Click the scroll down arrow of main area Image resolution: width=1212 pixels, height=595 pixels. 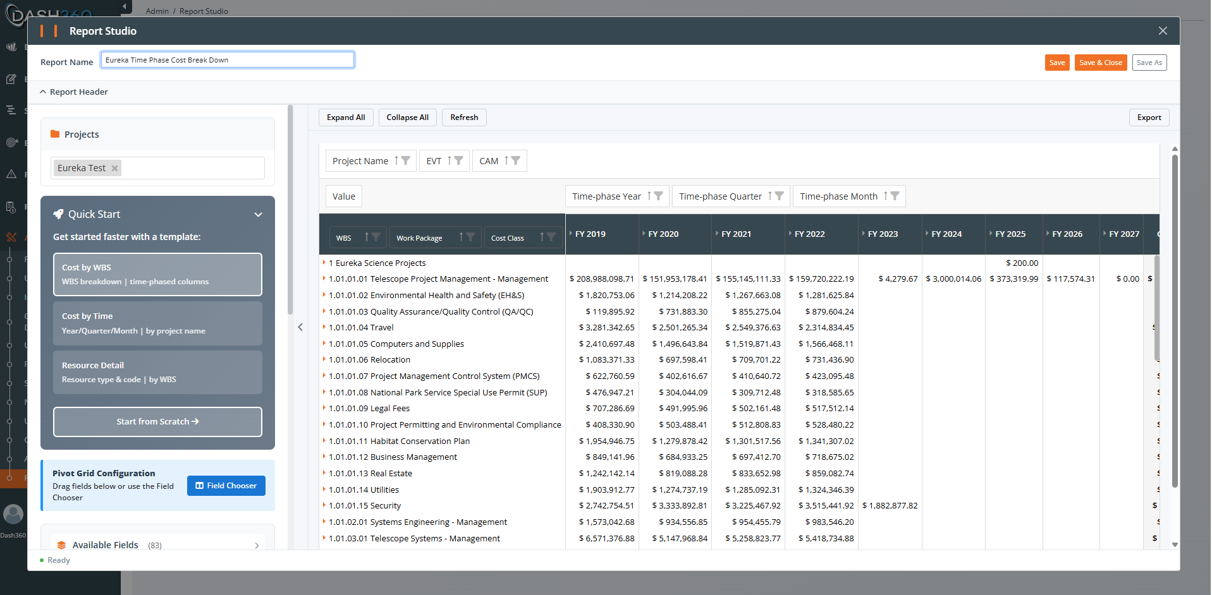tap(1175, 544)
